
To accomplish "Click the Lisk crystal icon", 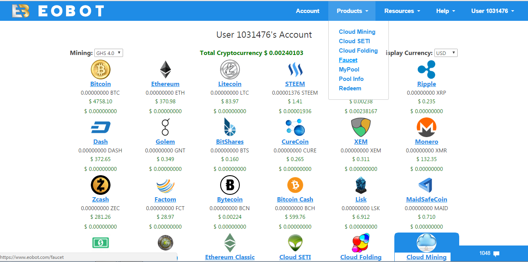I will pyautogui.click(x=361, y=185).
